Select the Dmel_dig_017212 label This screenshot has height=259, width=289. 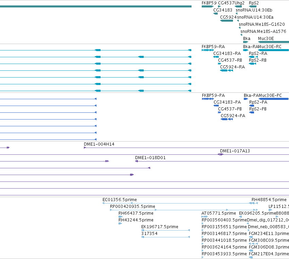pos(268,220)
